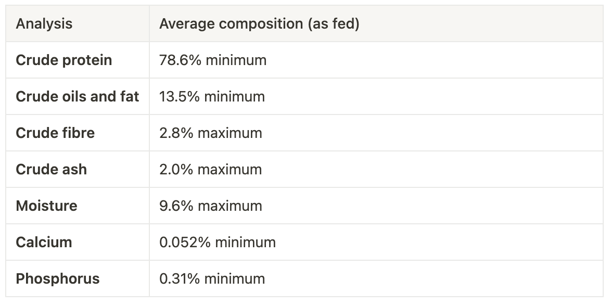Click the word 'minimum' in Phosphorus row
Viewport: 611px width, 305px height.
(234, 279)
